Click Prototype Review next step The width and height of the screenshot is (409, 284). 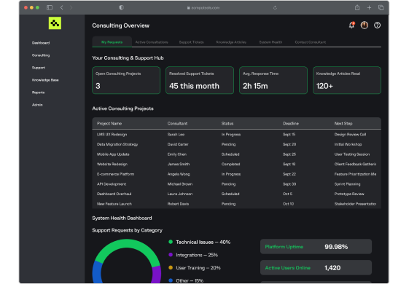coord(349,194)
